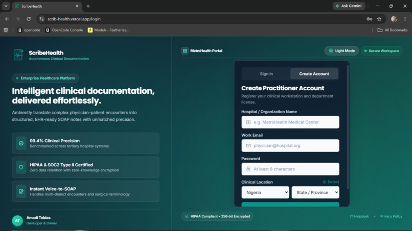Screen dimensions: 412x231
Task: Click the 99.4% Clinical Precision card title
Action: (55, 141)
